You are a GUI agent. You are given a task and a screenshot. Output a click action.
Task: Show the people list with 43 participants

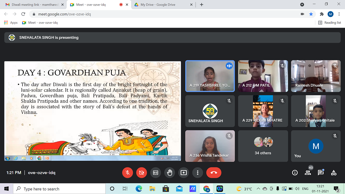tap(308, 173)
